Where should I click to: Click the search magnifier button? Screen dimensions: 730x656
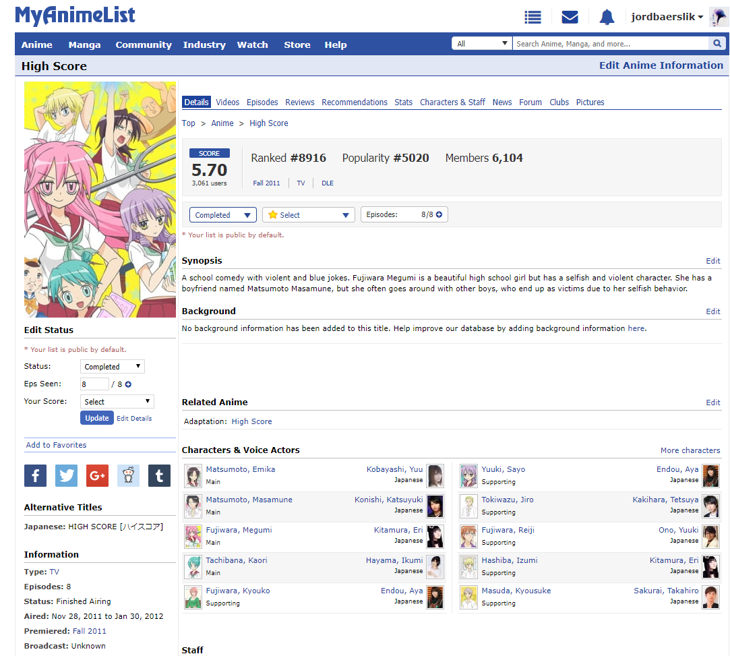[717, 43]
